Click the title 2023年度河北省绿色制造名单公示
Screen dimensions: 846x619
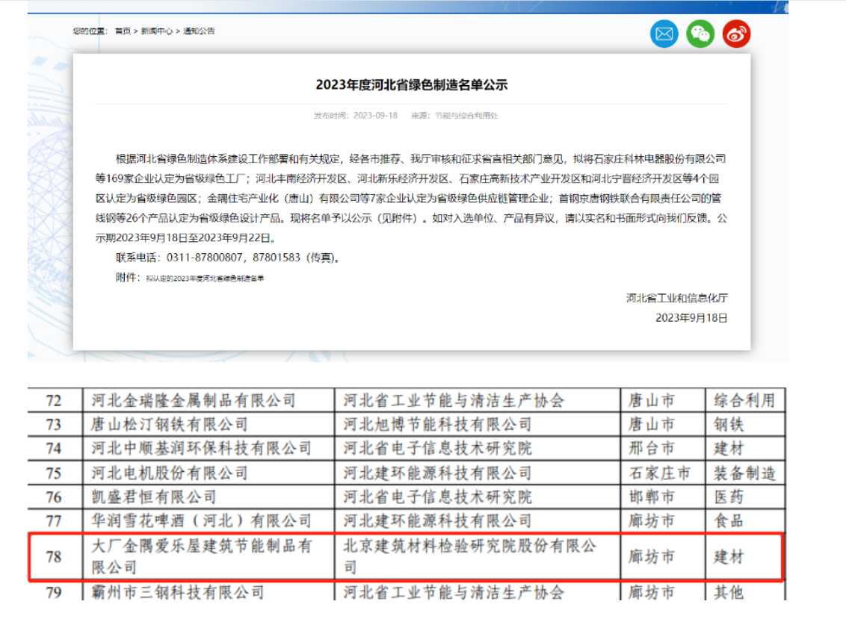tap(412, 84)
